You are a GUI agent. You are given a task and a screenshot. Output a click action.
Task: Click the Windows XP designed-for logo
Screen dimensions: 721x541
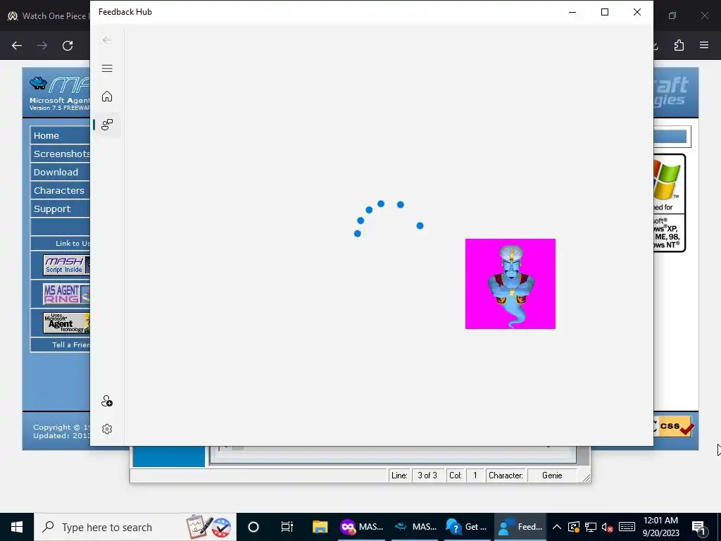[669, 203]
